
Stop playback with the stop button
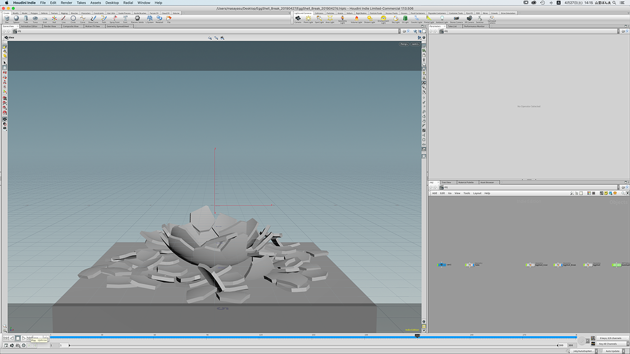[18, 338]
